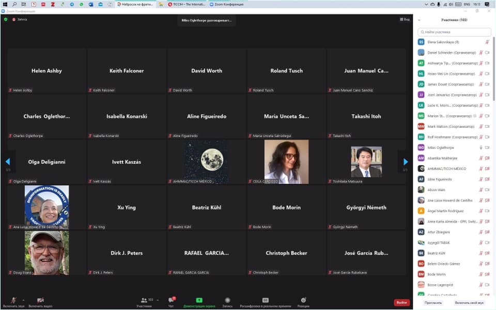Open the View layout menu

tap(405, 20)
